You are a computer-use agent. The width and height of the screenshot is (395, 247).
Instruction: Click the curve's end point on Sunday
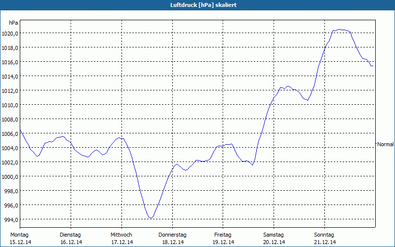tap(372, 66)
